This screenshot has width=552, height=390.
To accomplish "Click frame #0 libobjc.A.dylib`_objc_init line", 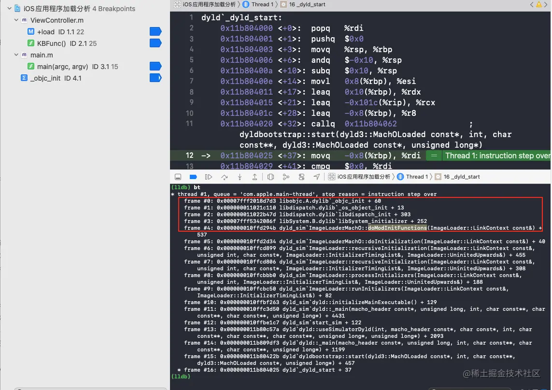I will [283, 201].
